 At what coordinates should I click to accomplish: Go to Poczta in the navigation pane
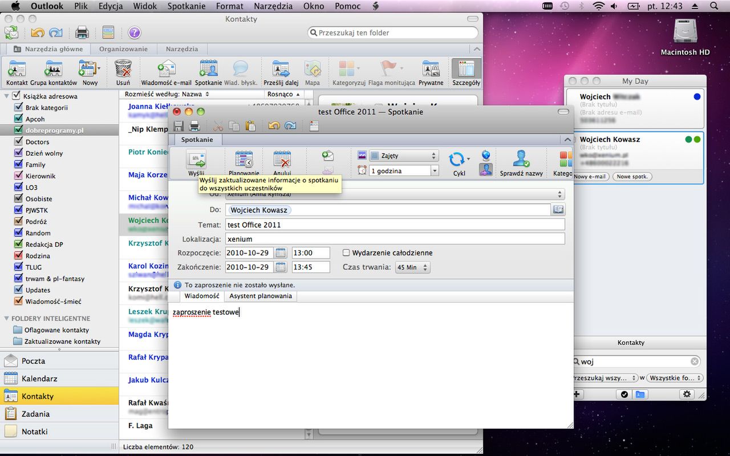[59, 361]
